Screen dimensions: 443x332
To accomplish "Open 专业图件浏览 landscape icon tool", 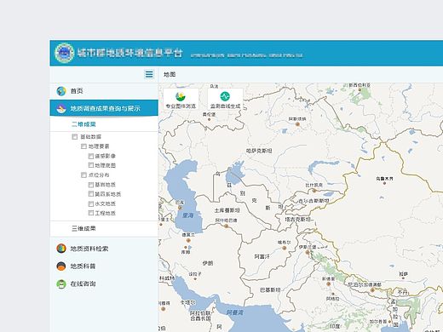I will 181,96.
